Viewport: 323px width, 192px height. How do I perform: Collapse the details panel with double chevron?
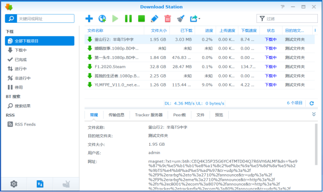point(314,114)
